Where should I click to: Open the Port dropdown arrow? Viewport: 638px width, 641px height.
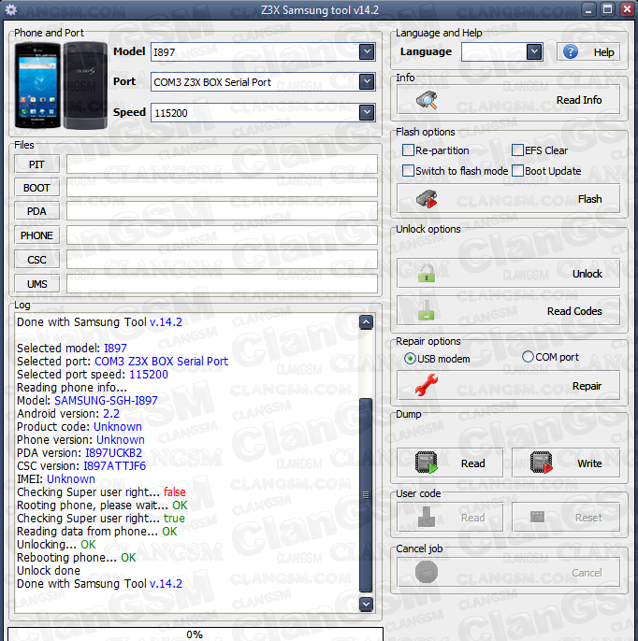[367, 82]
